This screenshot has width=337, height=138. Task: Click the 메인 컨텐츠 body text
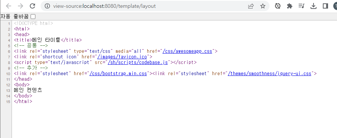28,90
